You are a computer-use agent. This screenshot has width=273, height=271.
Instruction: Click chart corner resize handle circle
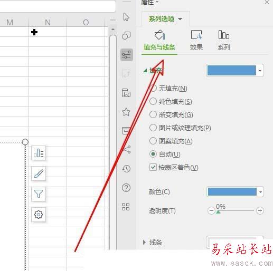[x=25, y=142]
